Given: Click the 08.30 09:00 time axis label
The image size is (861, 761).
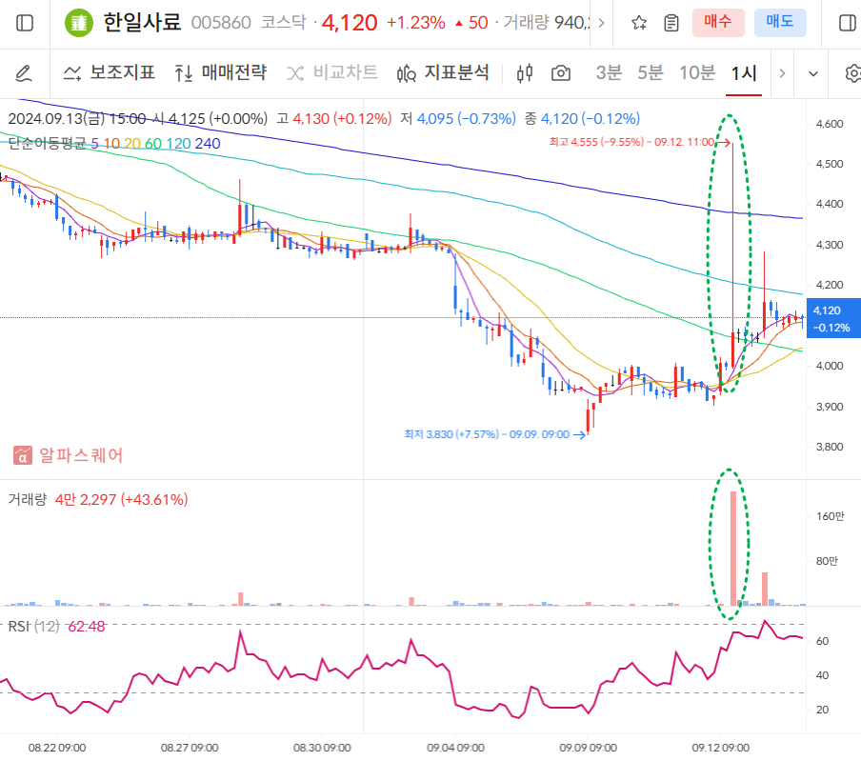Looking at the screenshot, I should (322, 748).
